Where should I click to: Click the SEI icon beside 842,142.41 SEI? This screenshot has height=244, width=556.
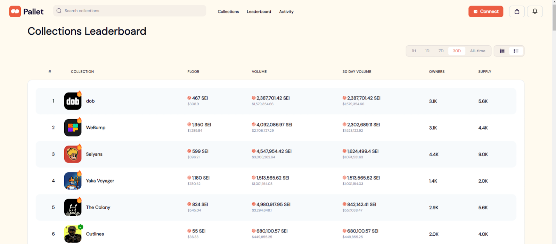pos(344,204)
